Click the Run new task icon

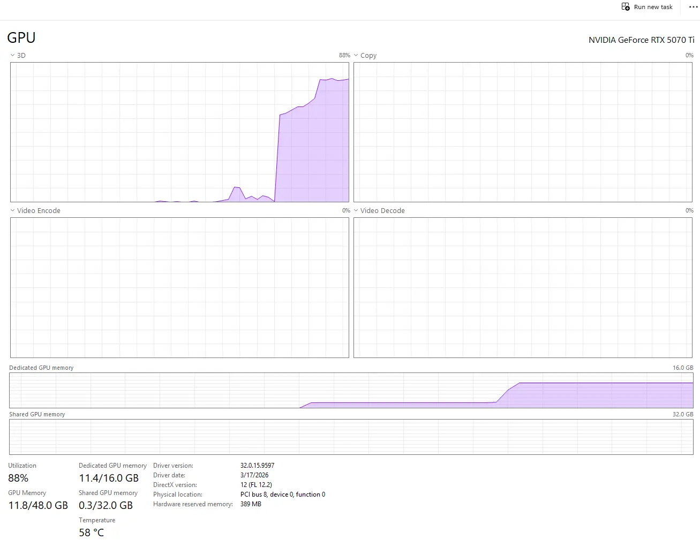[x=626, y=7]
